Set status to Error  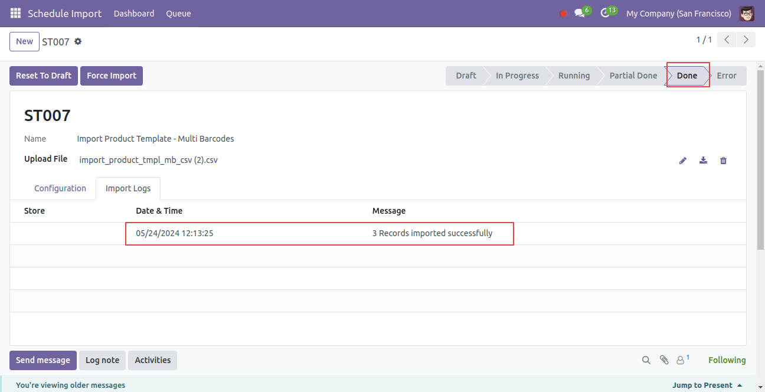tap(727, 76)
